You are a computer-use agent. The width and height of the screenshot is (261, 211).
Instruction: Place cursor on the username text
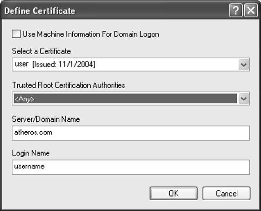[x=30, y=166]
